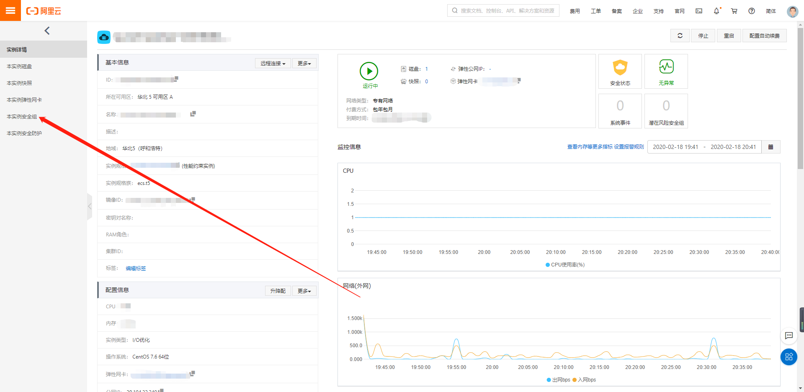This screenshot has width=804, height=392.
Task: Open the feedback chat icon
Action: (x=789, y=336)
